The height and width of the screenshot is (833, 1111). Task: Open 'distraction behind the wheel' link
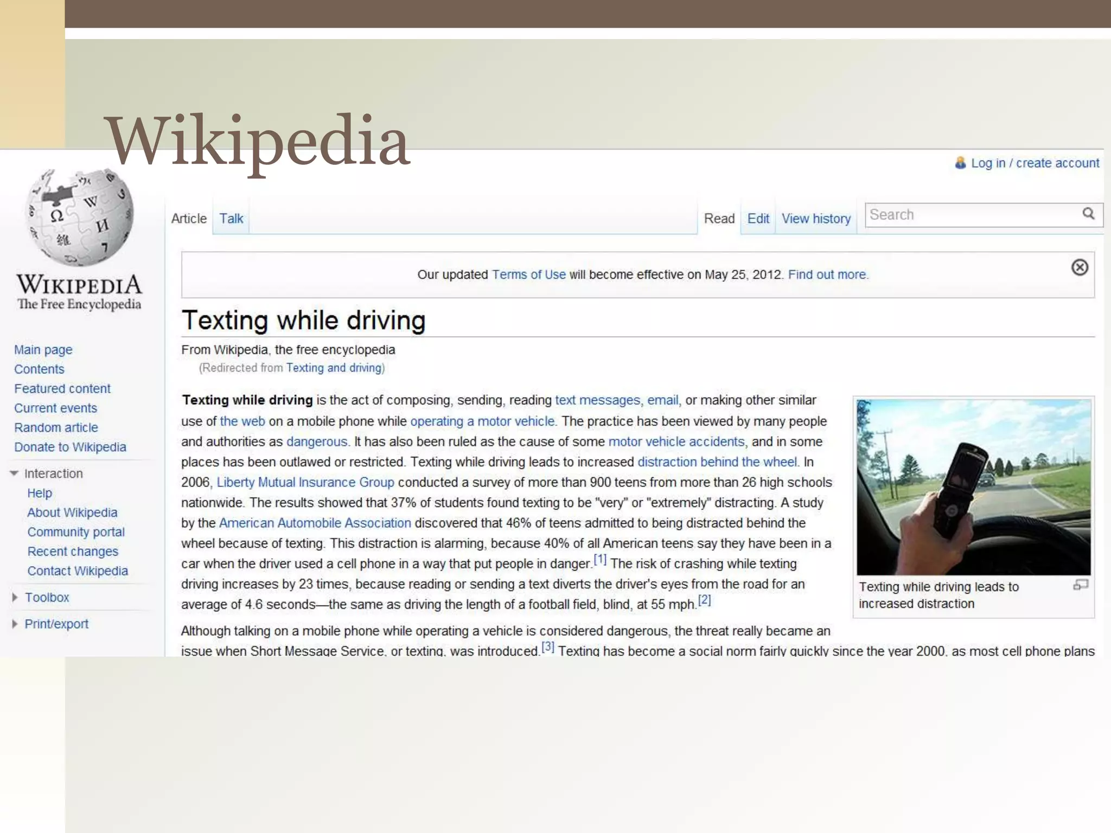click(x=717, y=462)
